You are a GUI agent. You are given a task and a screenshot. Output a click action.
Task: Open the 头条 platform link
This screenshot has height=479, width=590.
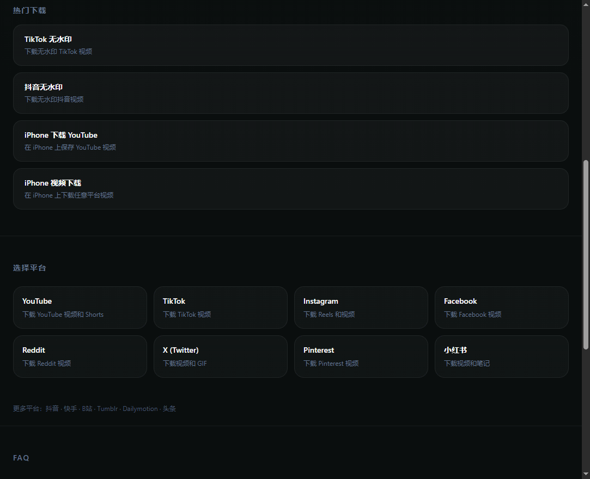coord(169,409)
